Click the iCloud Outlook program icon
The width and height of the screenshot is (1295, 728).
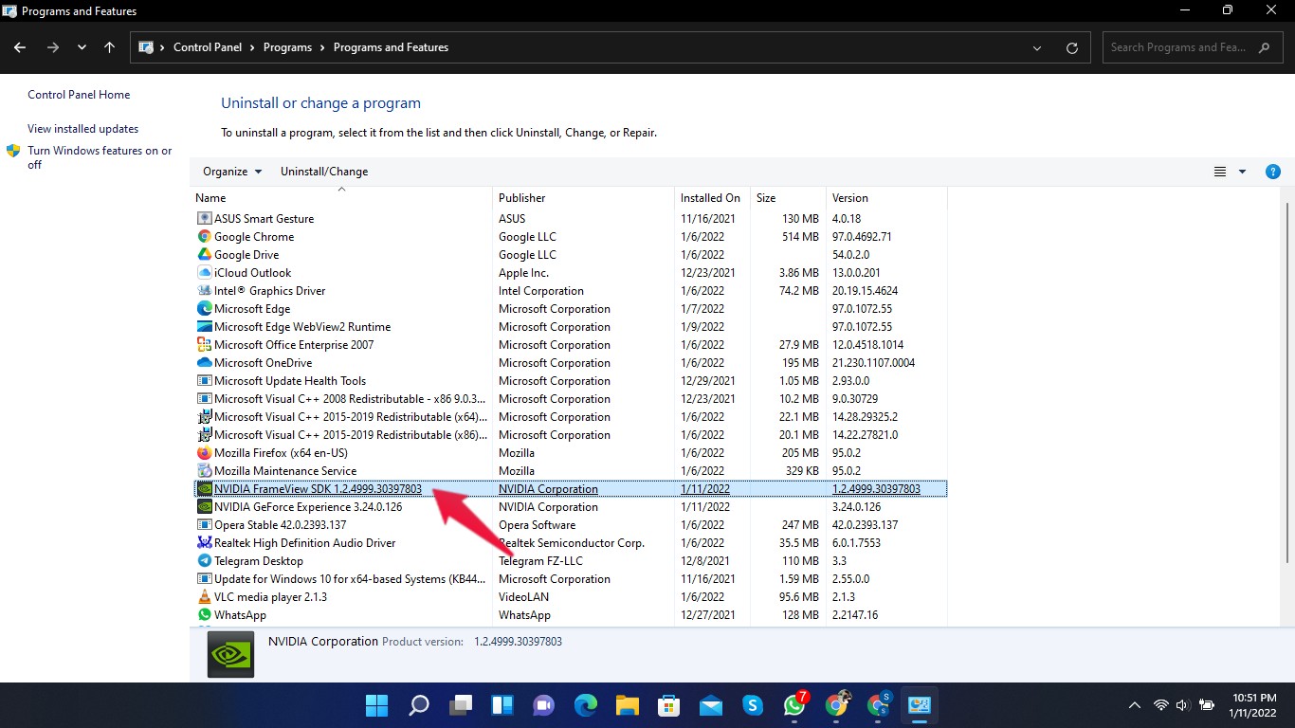(x=204, y=273)
